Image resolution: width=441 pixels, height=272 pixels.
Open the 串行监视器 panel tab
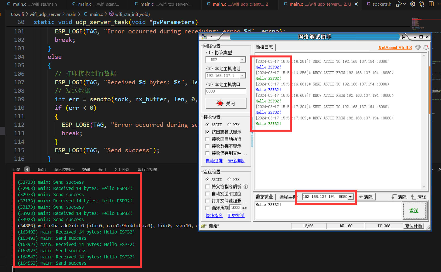(147, 170)
